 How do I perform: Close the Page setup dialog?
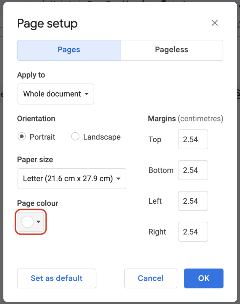[x=214, y=23]
